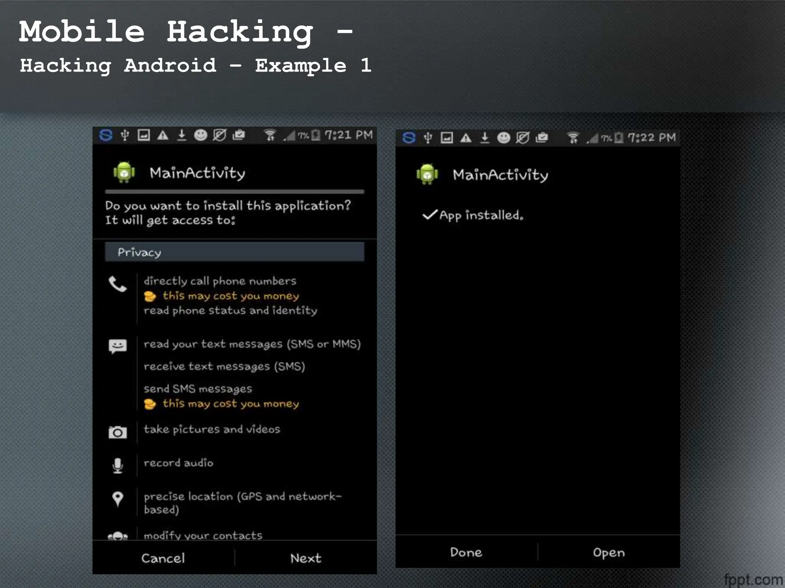Tap the Android icon on the installed screen
Viewport: 785px width, 588px height.
(427, 175)
